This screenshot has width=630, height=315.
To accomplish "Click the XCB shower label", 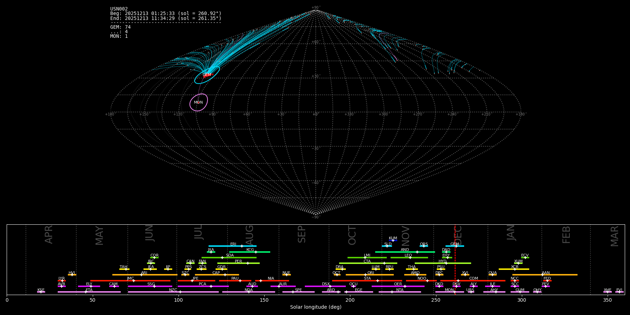I will 514,267.
